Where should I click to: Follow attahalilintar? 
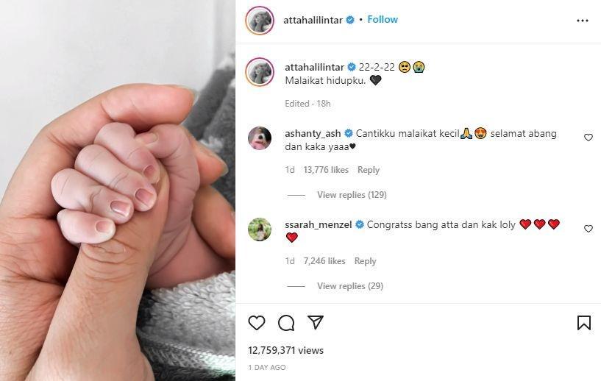pos(383,20)
